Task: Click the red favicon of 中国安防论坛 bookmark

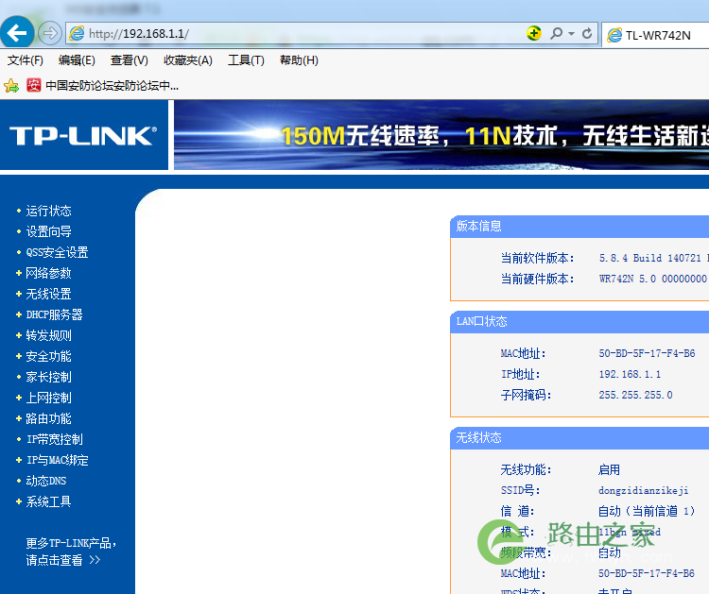Action: [33, 85]
